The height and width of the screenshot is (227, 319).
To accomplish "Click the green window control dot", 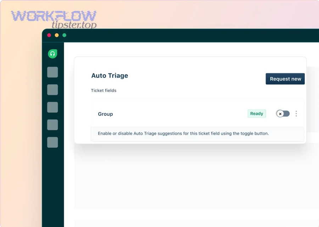I will [64, 35].
